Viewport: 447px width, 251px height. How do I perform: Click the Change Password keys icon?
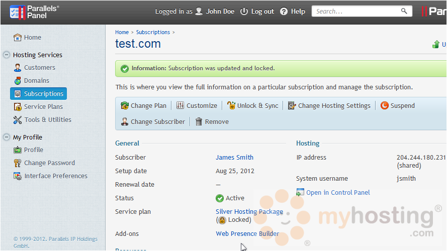[x=18, y=163]
